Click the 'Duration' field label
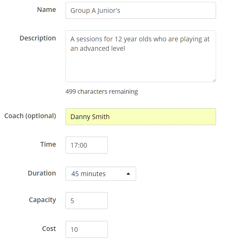This screenshot has height=241, width=227. (42, 173)
